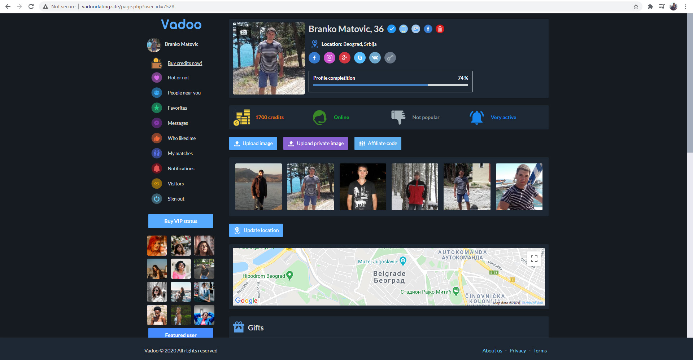Image resolution: width=693 pixels, height=360 pixels.
Task: Open the VK social icon
Action: [x=375, y=58]
